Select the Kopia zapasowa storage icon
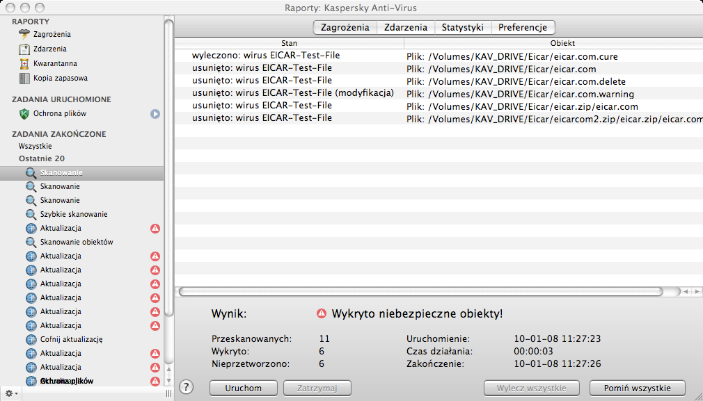This screenshot has height=401, width=703. (x=24, y=79)
